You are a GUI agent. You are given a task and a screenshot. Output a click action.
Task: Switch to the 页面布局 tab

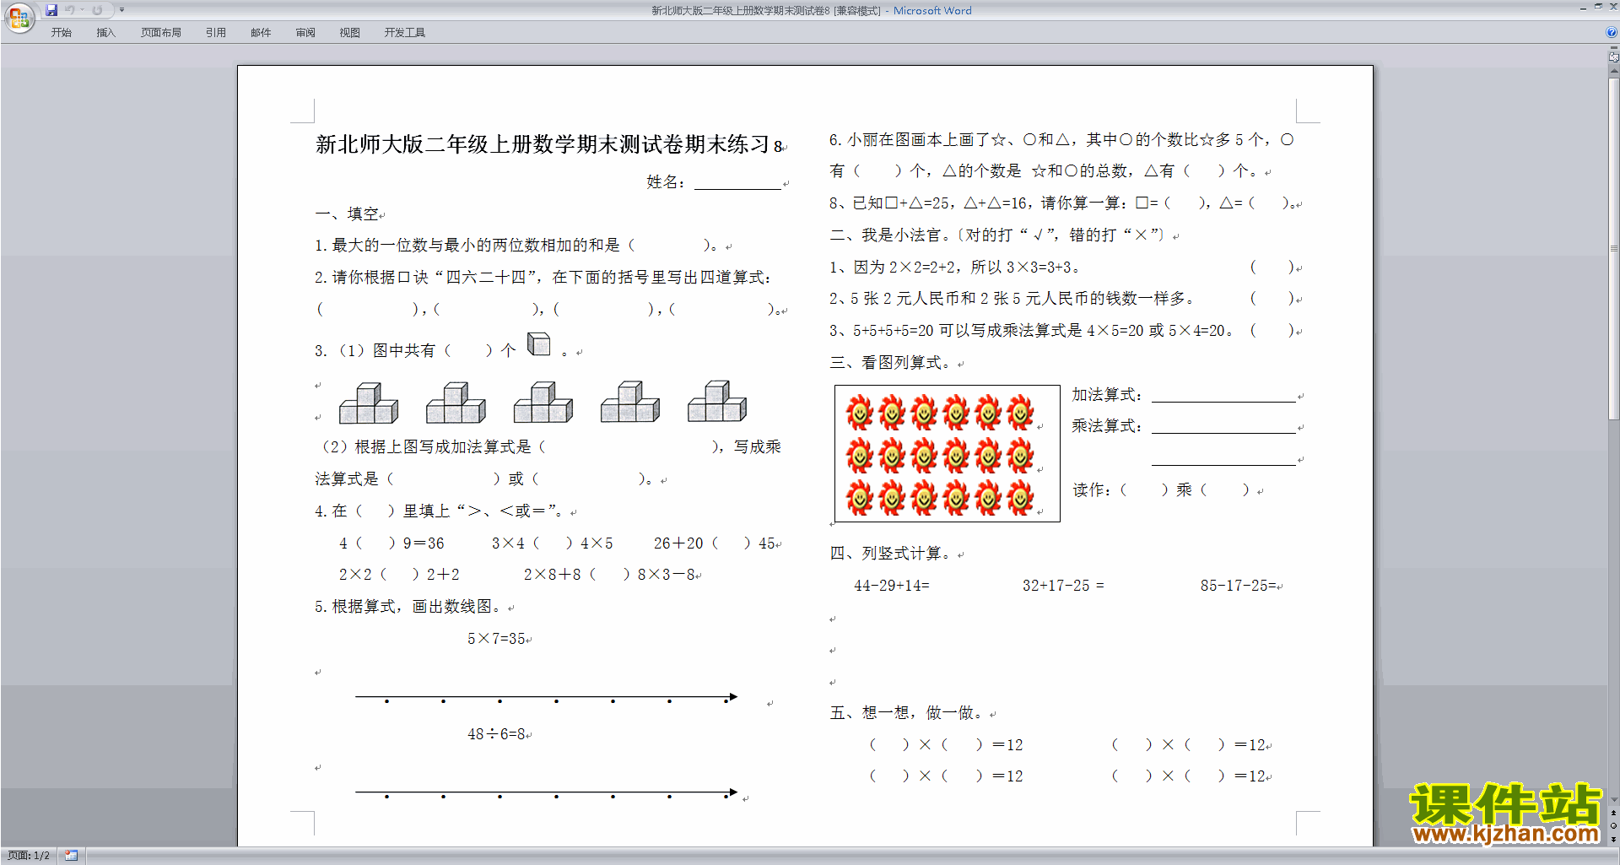coord(161,33)
